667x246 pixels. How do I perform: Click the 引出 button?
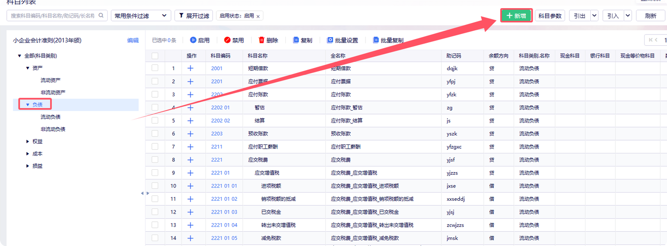[579, 16]
